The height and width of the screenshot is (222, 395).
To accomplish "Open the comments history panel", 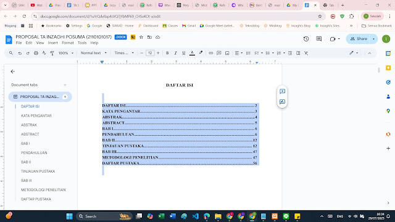I will click(x=319, y=39).
